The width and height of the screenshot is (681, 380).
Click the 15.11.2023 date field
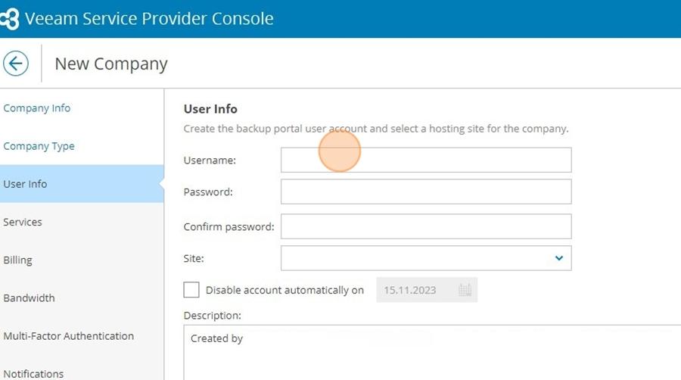point(427,290)
